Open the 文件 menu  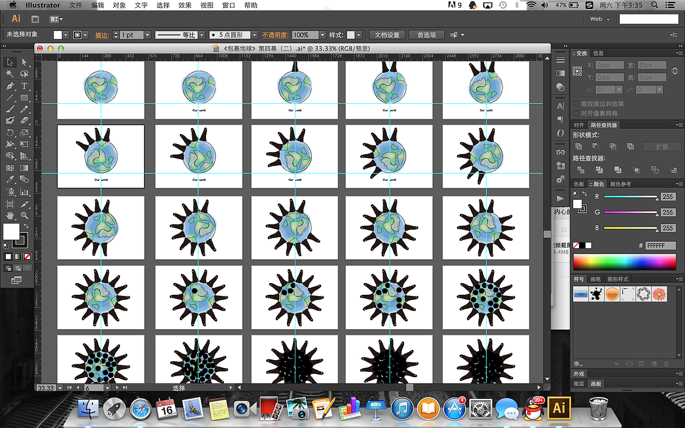[x=75, y=5]
